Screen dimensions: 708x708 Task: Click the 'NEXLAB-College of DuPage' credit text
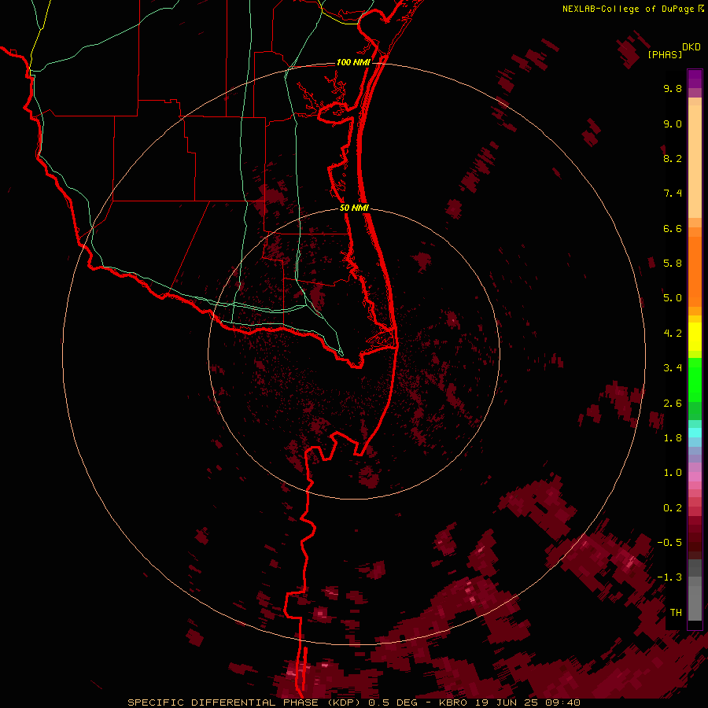pyautogui.click(x=628, y=9)
